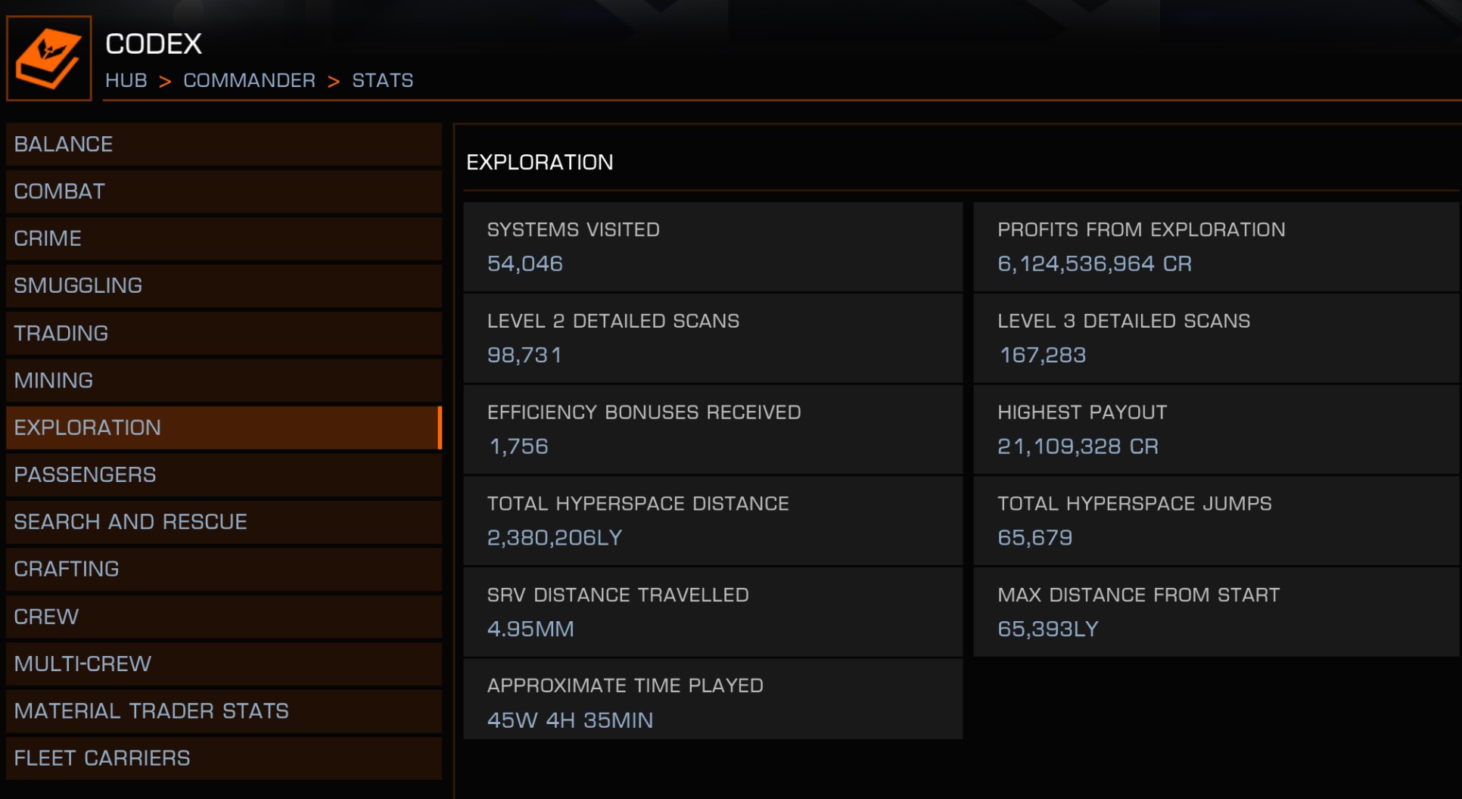The image size is (1462, 799).
Task: Select FLEET CARRIERS category
Action: (224, 758)
